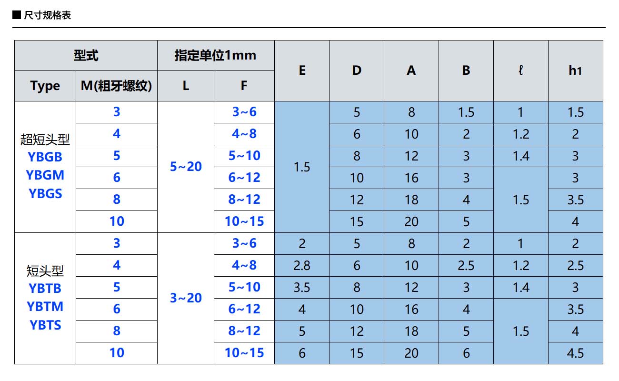Click the YBTB type link
This screenshot has height=381, width=619.
point(45,288)
